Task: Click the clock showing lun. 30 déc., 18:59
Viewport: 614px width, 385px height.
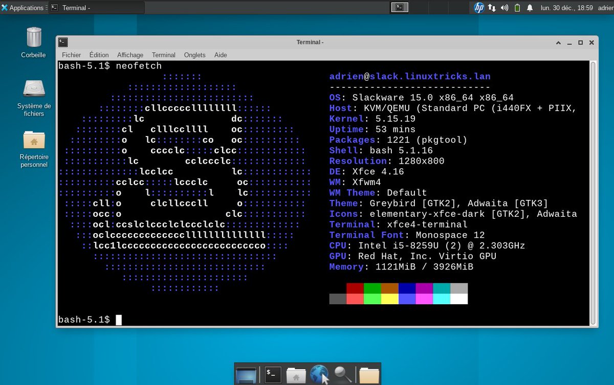Action: tap(566, 8)
